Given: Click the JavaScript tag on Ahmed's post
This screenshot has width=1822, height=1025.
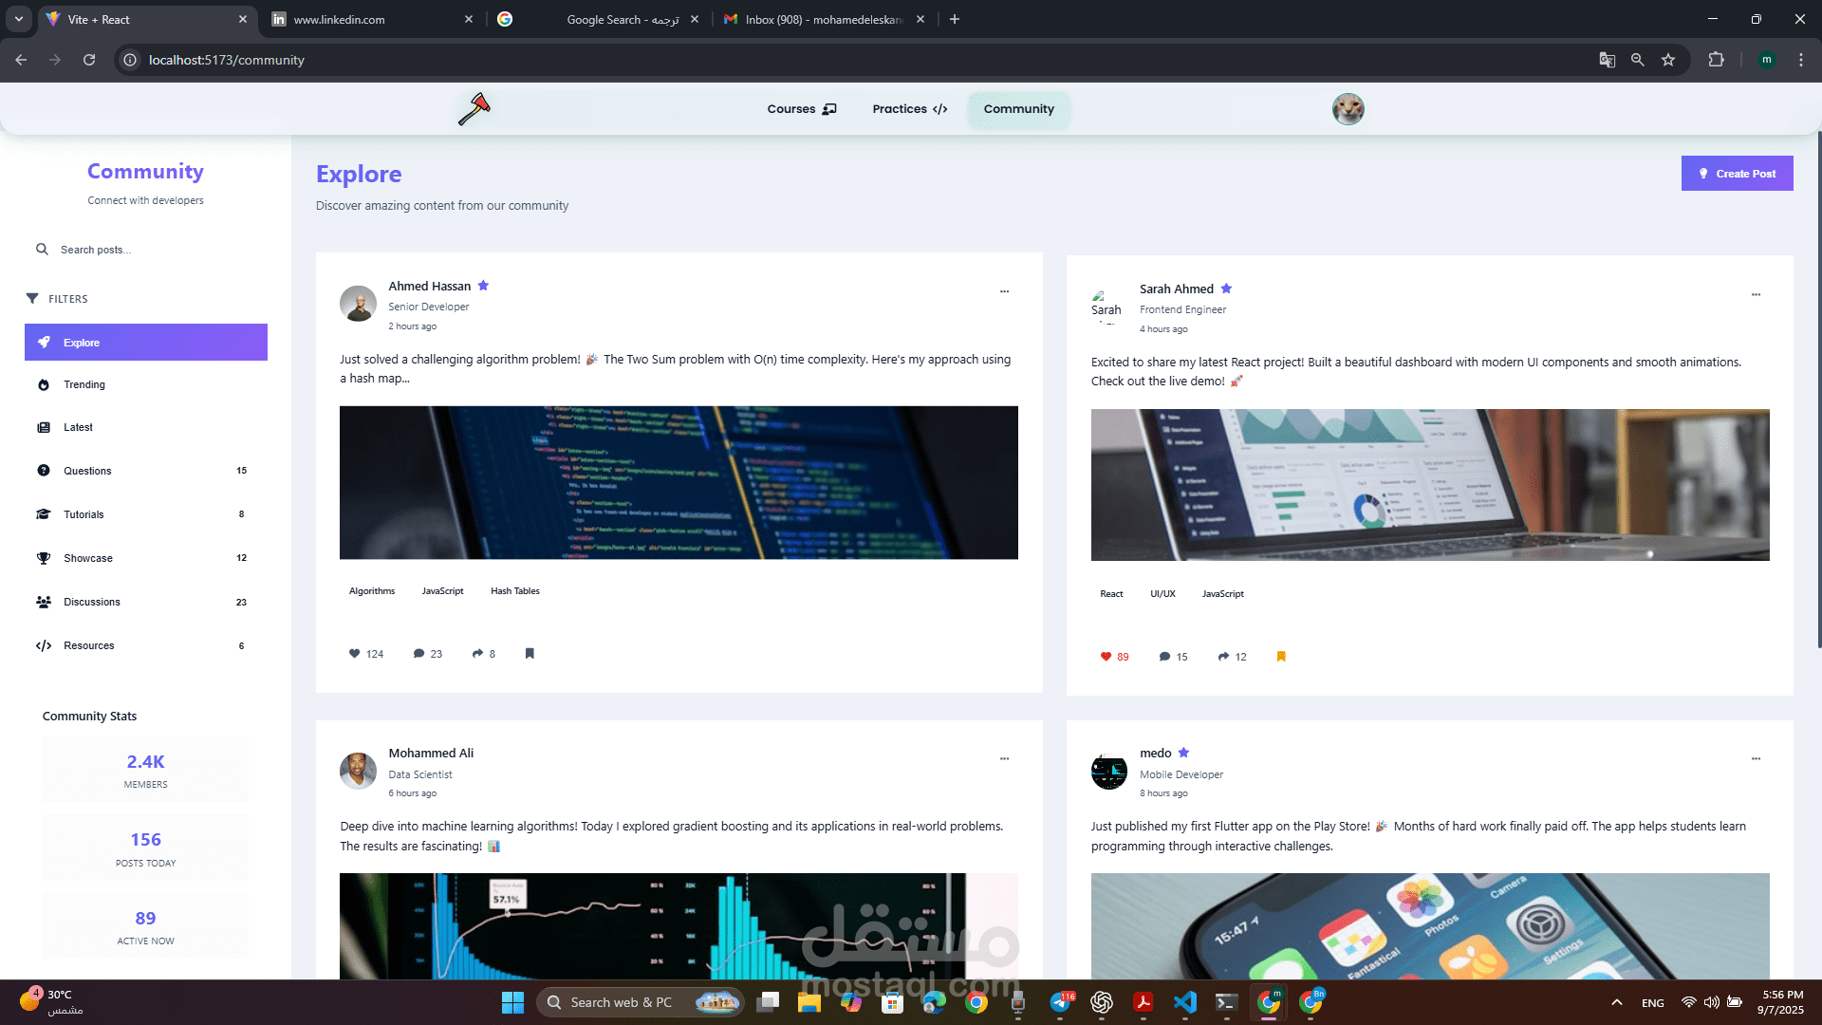Looking at the screenshot, I should point(442,591).
